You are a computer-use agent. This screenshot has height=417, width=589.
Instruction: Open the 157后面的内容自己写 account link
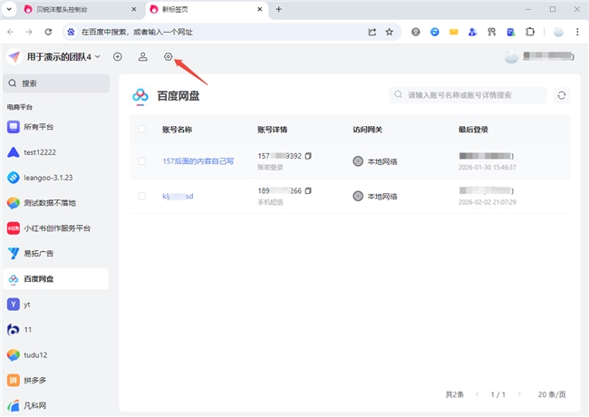click(x=198, y=161)
